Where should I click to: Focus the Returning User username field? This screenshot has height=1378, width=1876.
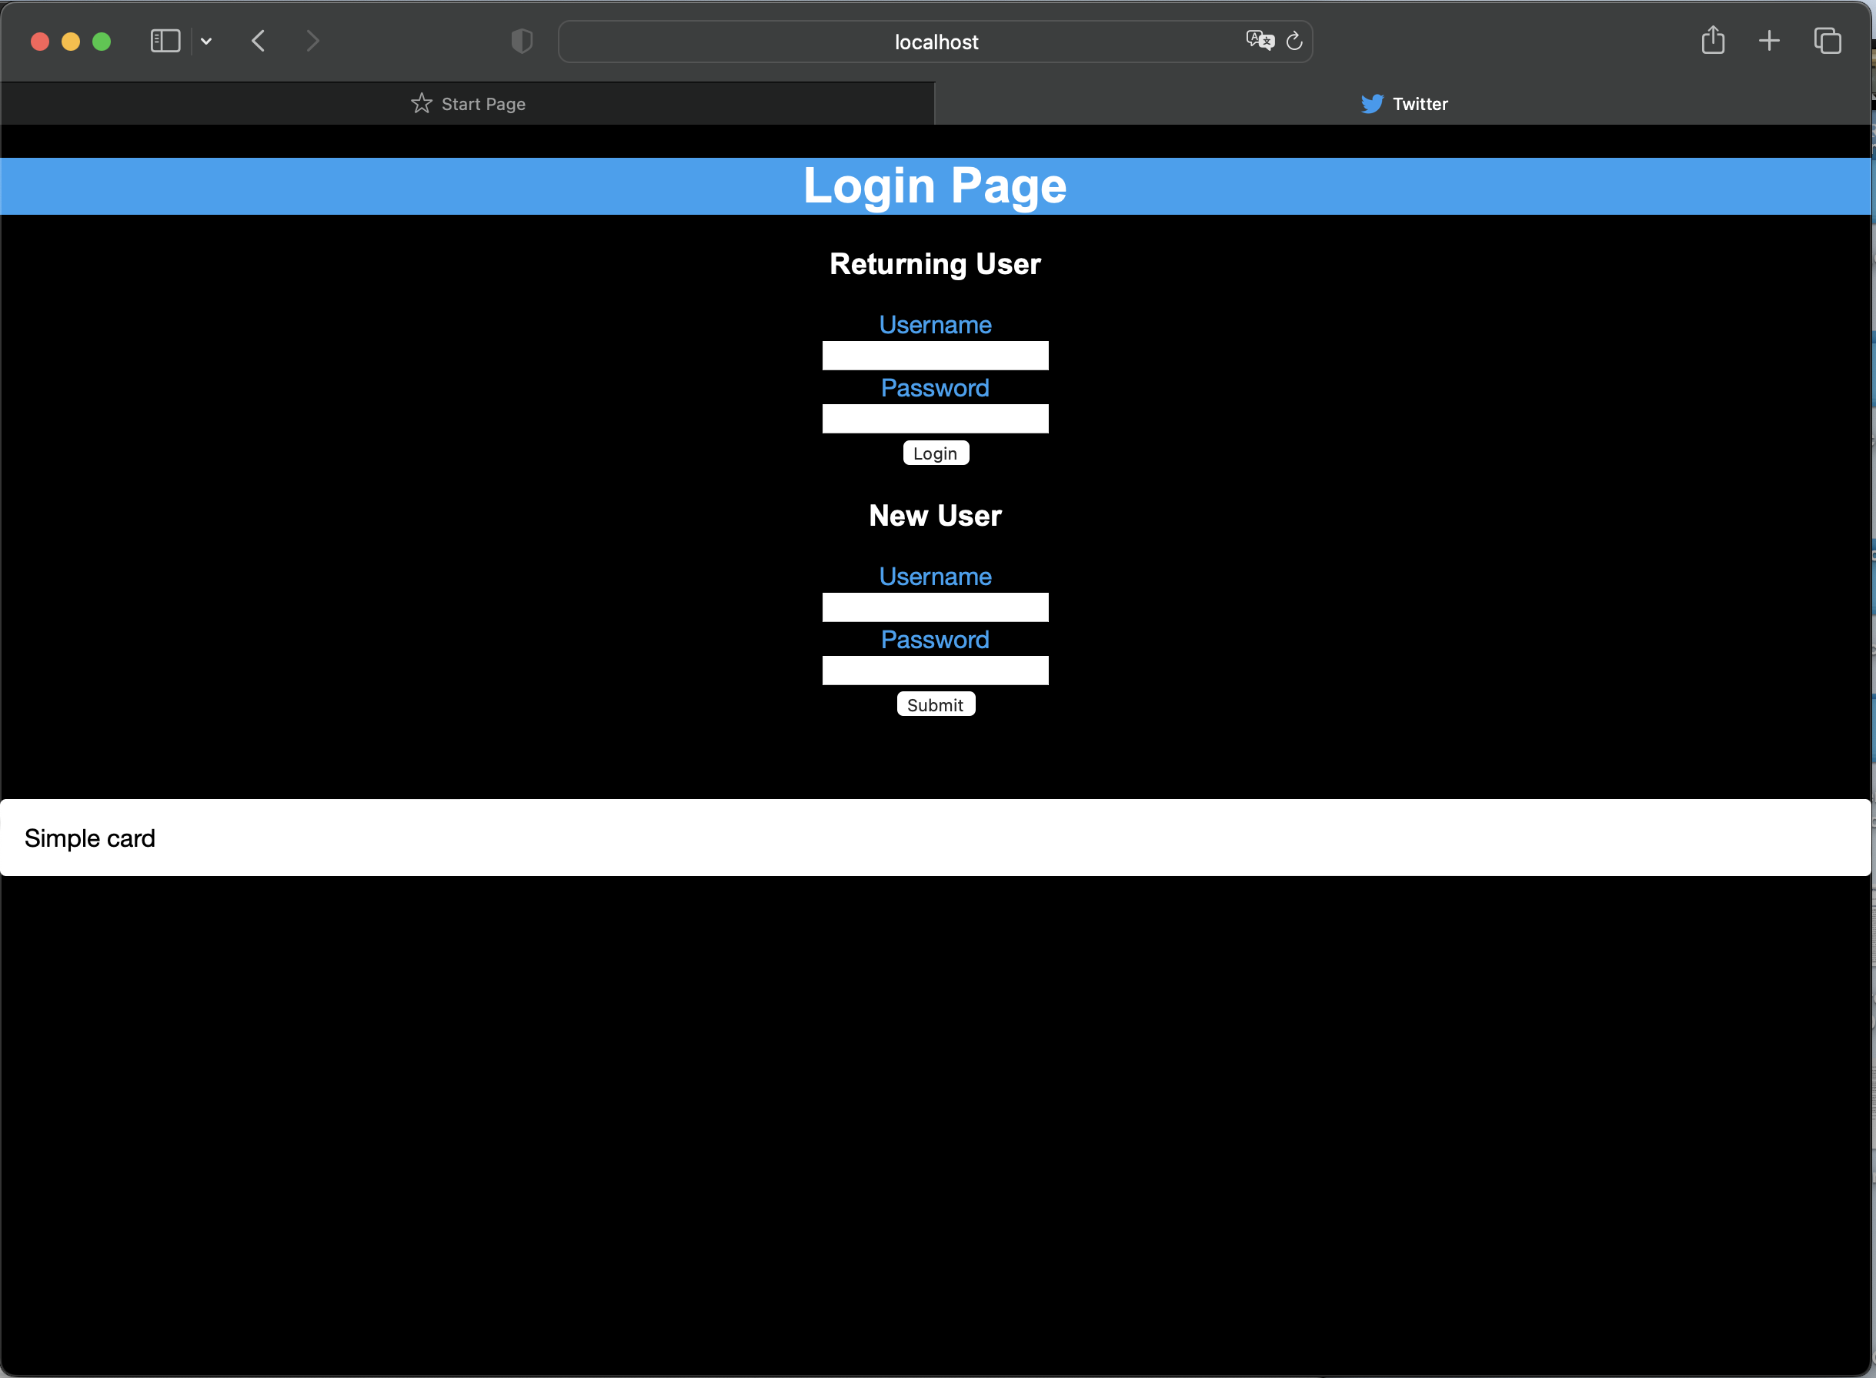pyautogui.click(x=936, y=356)
